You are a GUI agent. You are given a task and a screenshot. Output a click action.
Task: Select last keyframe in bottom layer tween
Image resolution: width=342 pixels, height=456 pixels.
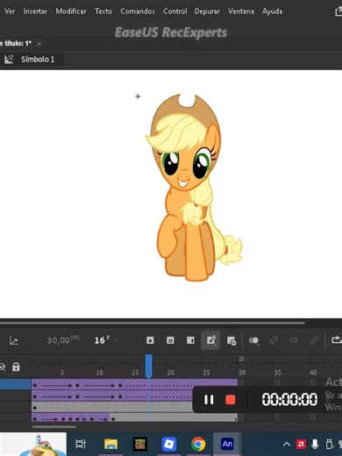[113, 419]
